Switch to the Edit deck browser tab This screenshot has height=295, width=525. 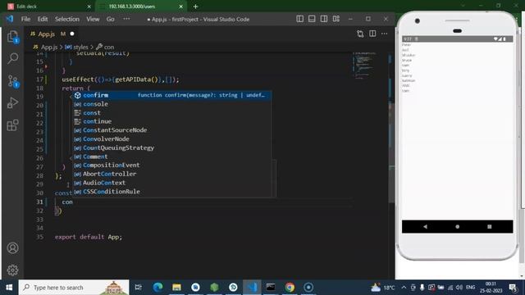pos(49,7)
